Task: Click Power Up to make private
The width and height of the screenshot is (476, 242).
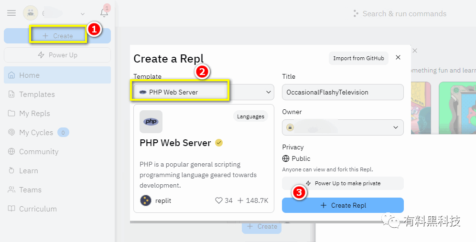Action: pos(343,183)
